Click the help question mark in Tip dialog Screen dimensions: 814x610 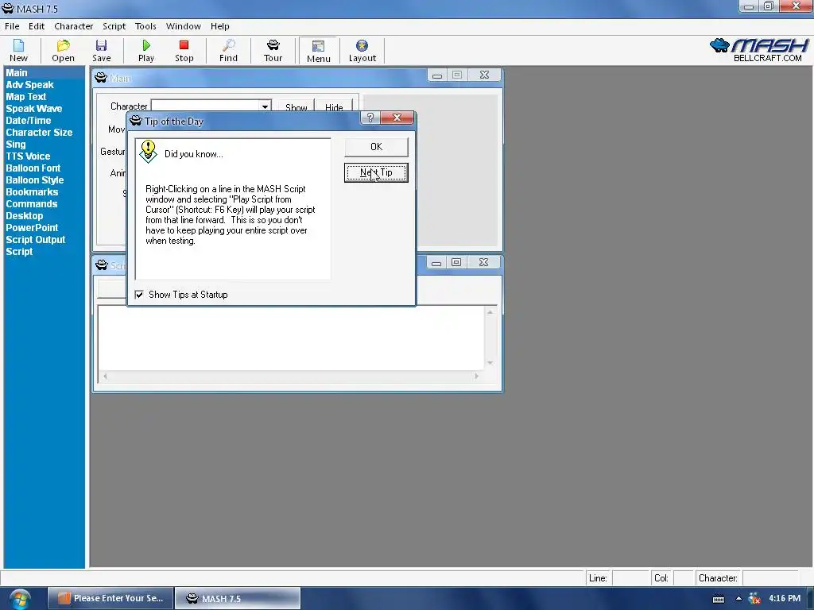click(x=370, y=118)
